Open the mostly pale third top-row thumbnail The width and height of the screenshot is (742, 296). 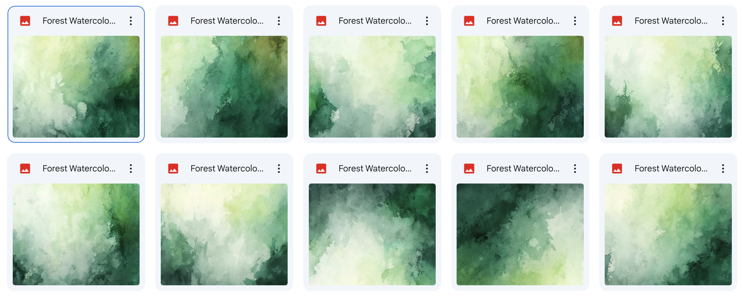click(372, 87)
